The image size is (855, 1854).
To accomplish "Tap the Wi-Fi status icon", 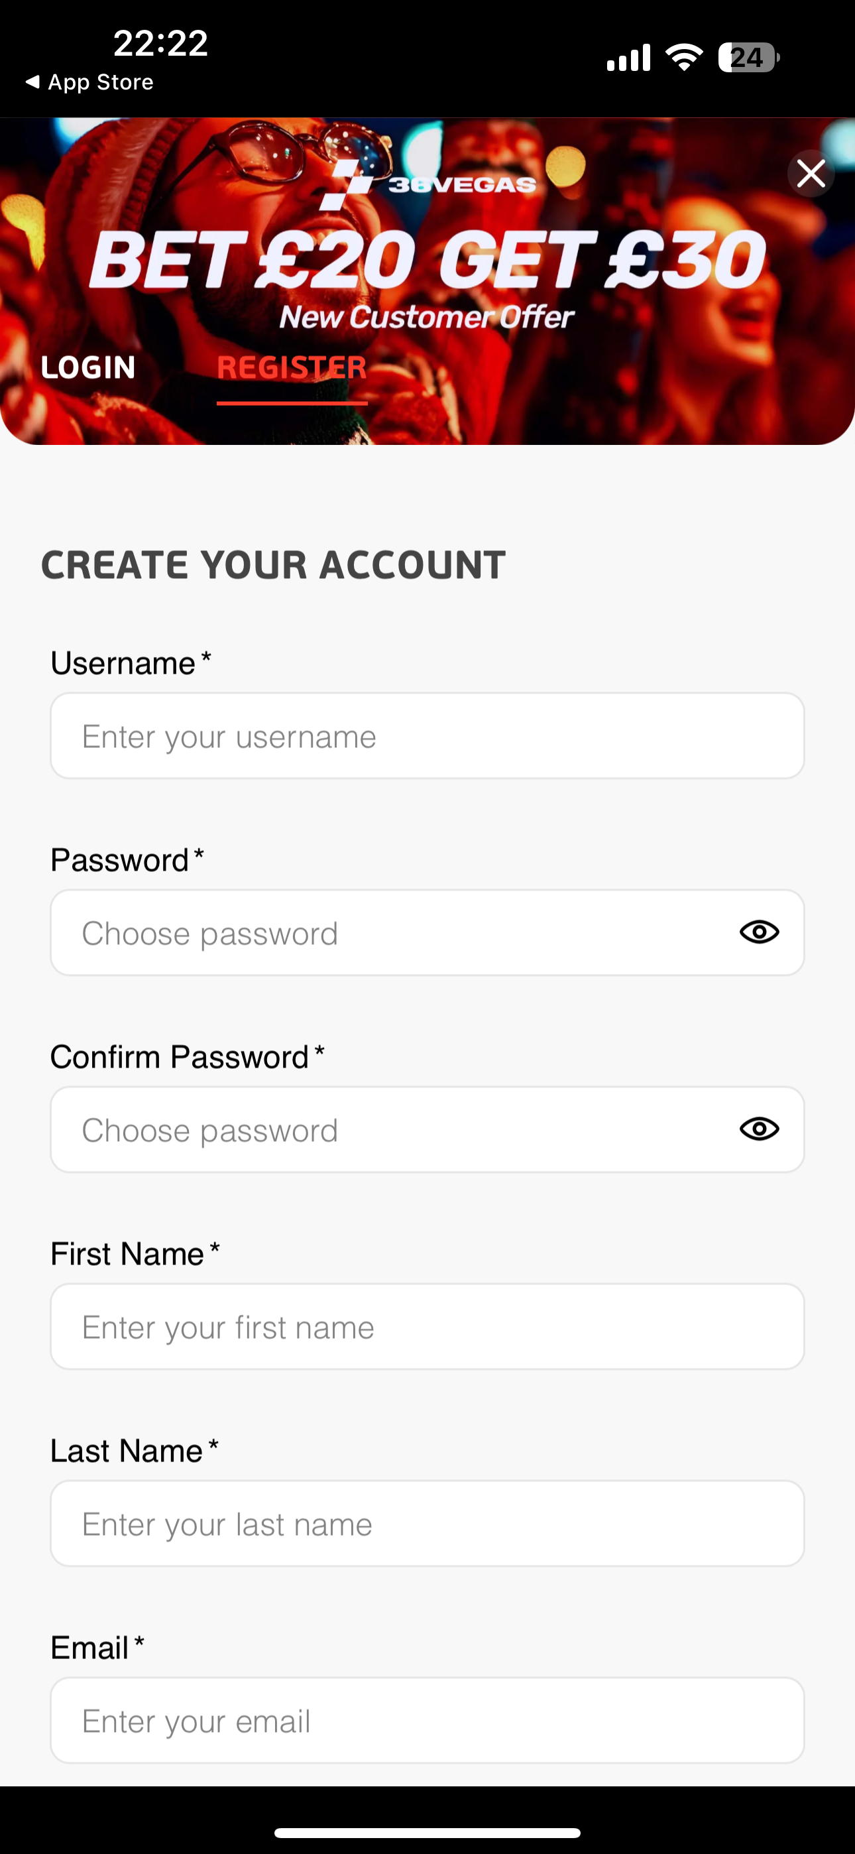I will [x=684, y=58].
